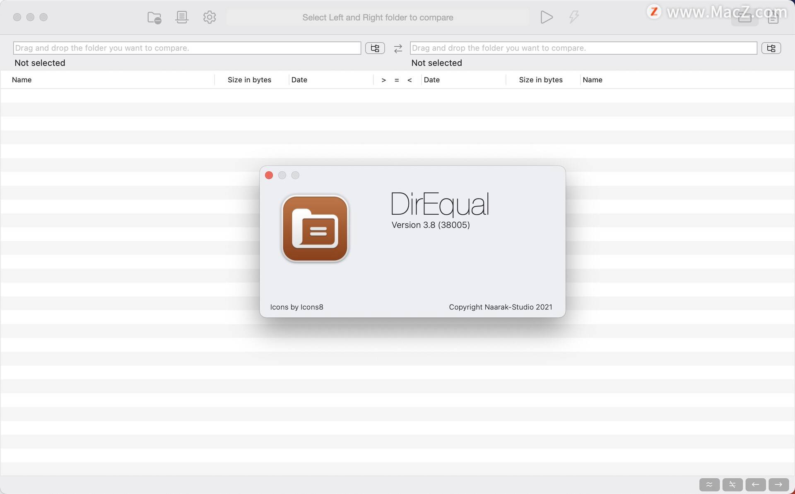Click the right Not selected status label
795x494 pixels.
(x=436, y=63)
